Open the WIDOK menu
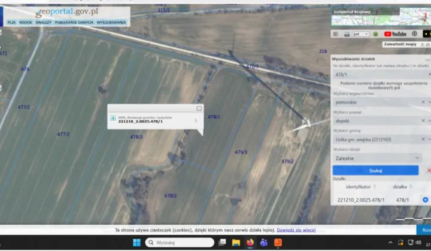 [x=26, y=22]
